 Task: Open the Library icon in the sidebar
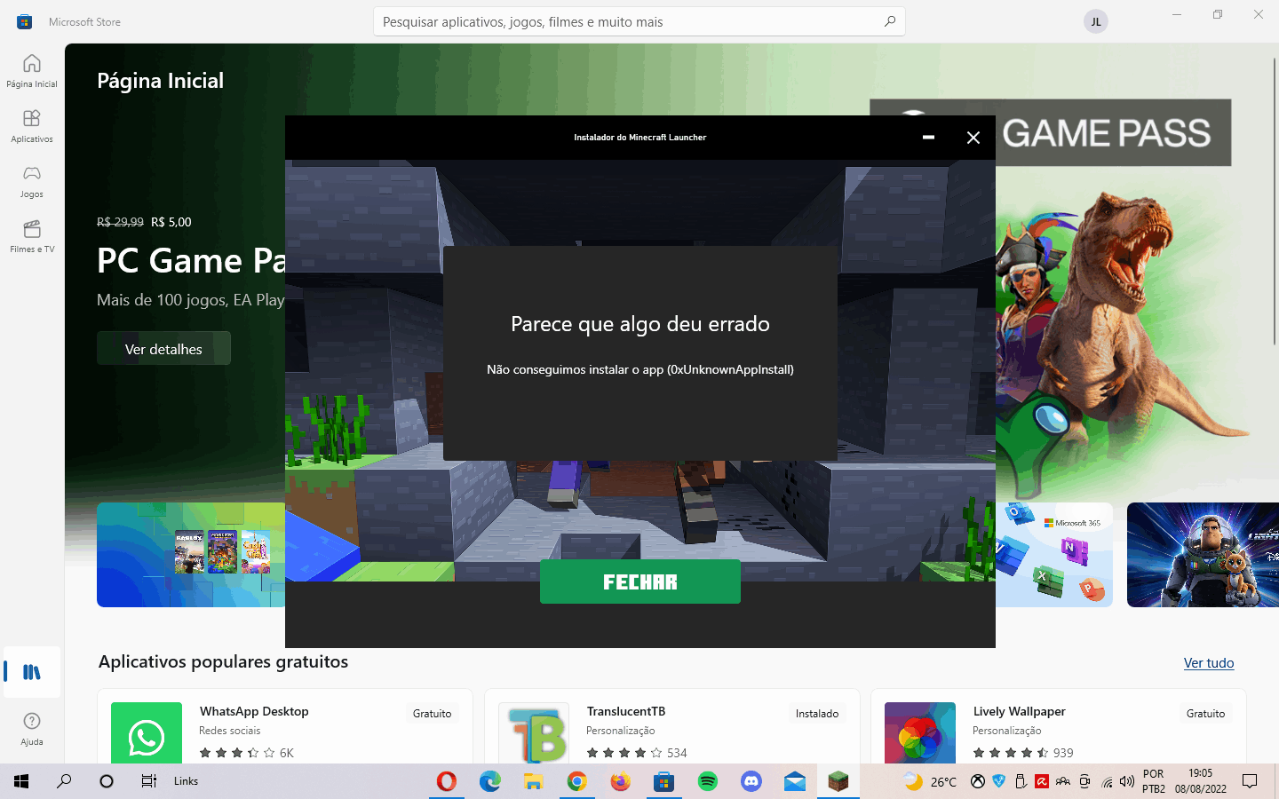click(x=32, y=672)
